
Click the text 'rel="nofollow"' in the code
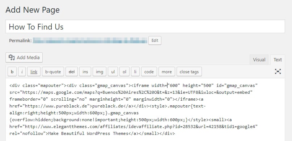point(27,133)
